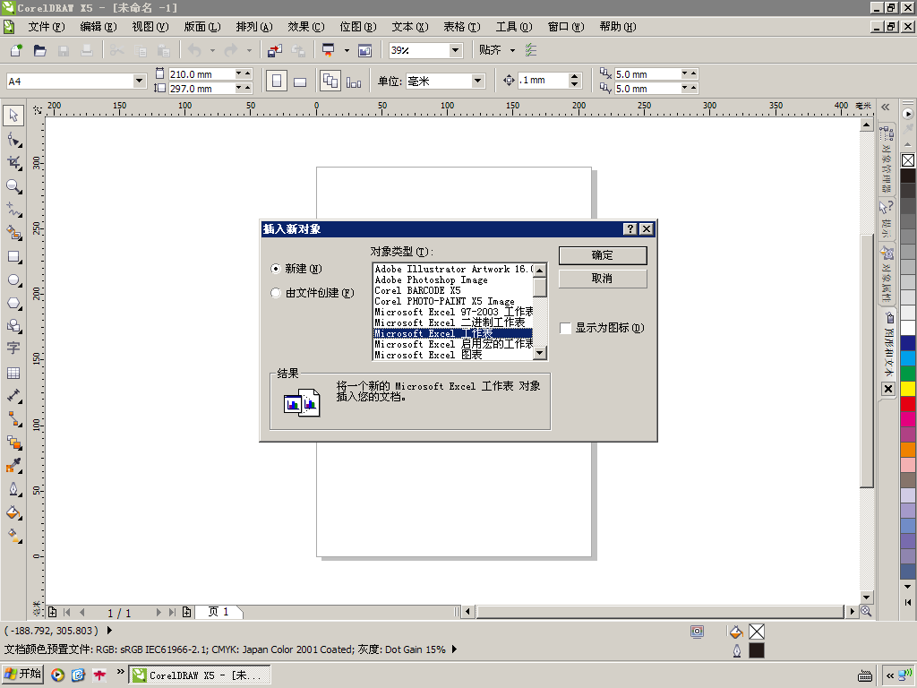Click the 页 1 page tab
This screenshot has width=917, height=688.
click(219, 612)
